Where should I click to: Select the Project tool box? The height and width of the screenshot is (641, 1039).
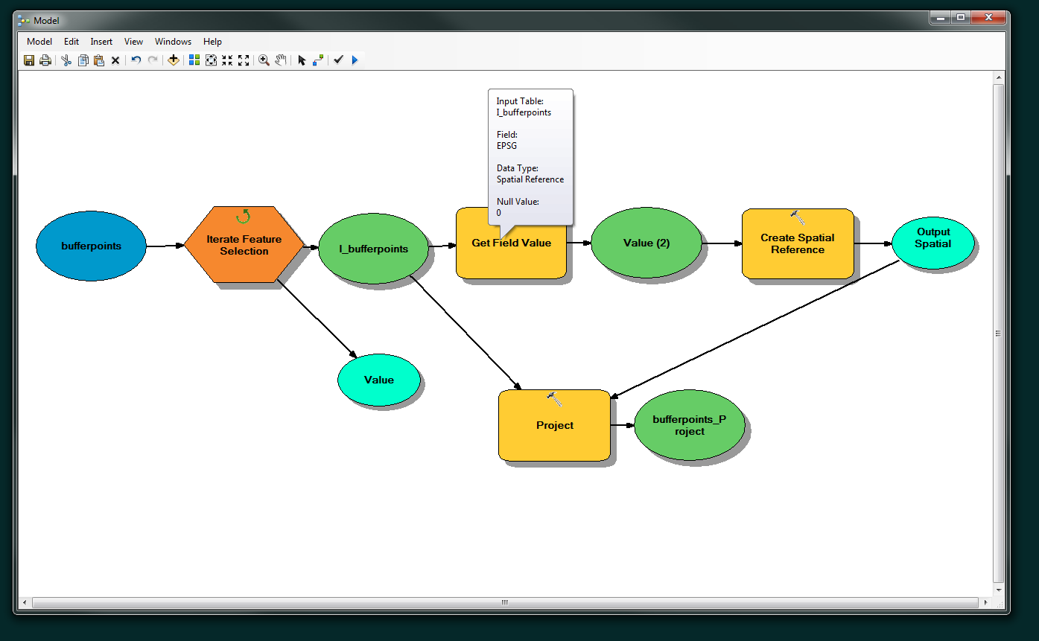pos(554,425)
